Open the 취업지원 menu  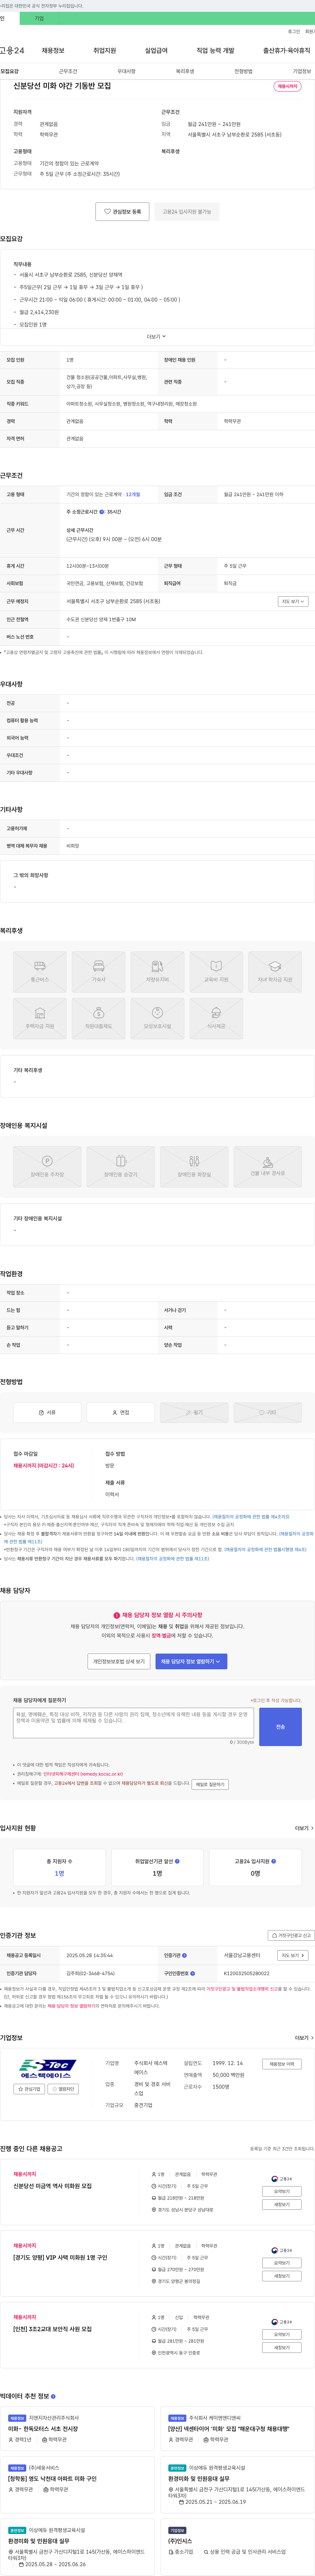point(105,50)
